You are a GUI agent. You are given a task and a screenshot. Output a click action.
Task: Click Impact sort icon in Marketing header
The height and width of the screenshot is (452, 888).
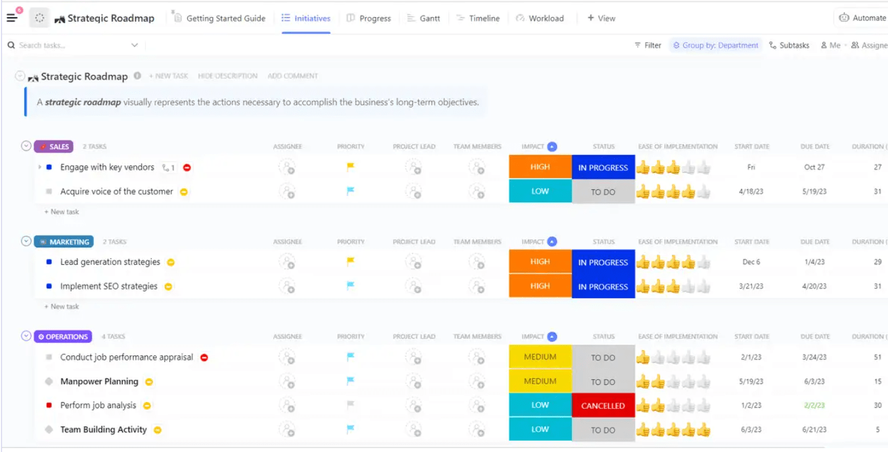click(552, 242)
